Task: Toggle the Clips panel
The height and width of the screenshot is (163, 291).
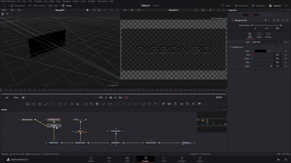Action: tap(53, 6)
